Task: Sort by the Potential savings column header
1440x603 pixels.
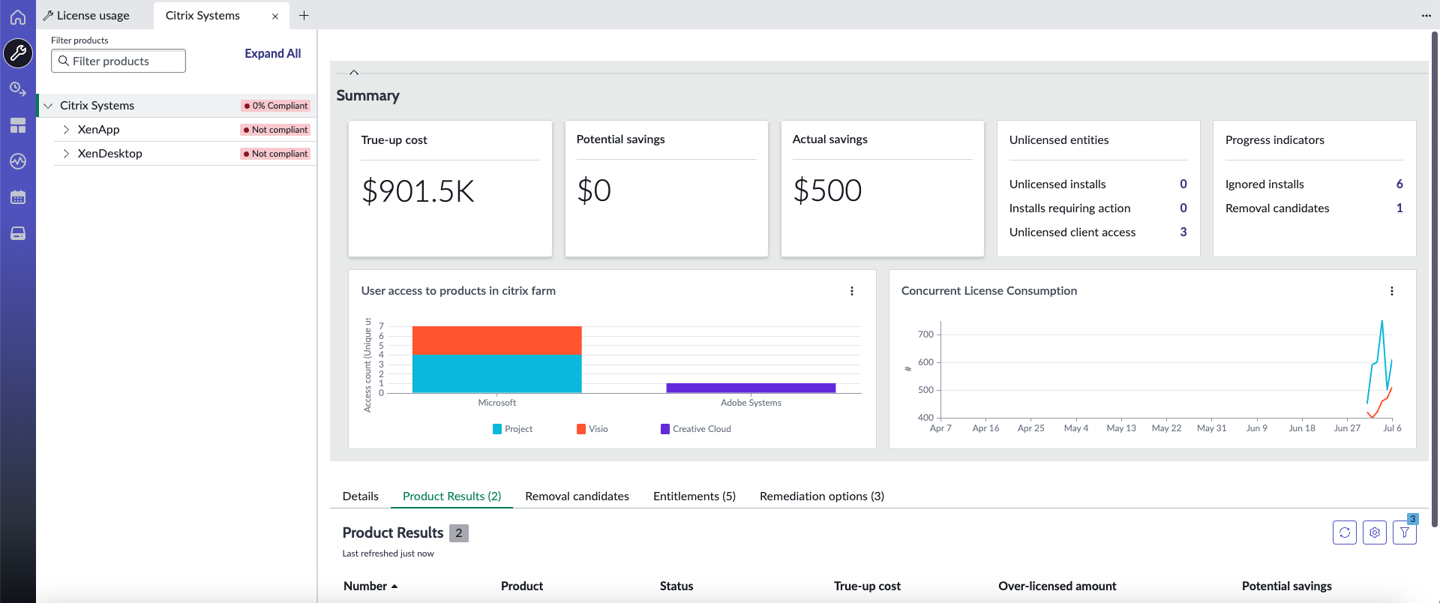Action: (x=1287, y=586)
